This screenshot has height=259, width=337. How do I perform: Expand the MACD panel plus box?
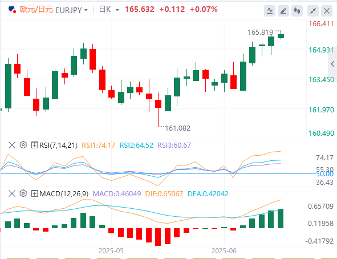34,193
